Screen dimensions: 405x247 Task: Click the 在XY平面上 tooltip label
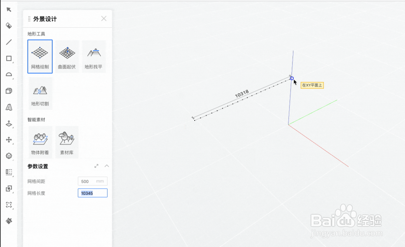(x=312, y=85)
